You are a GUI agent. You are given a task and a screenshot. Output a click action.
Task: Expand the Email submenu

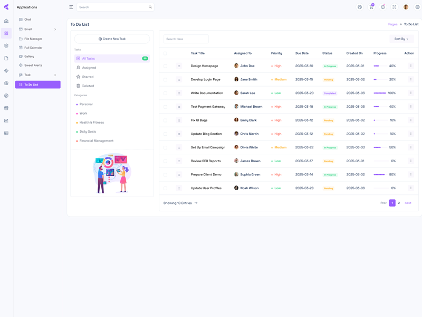[x=55, y=30]
